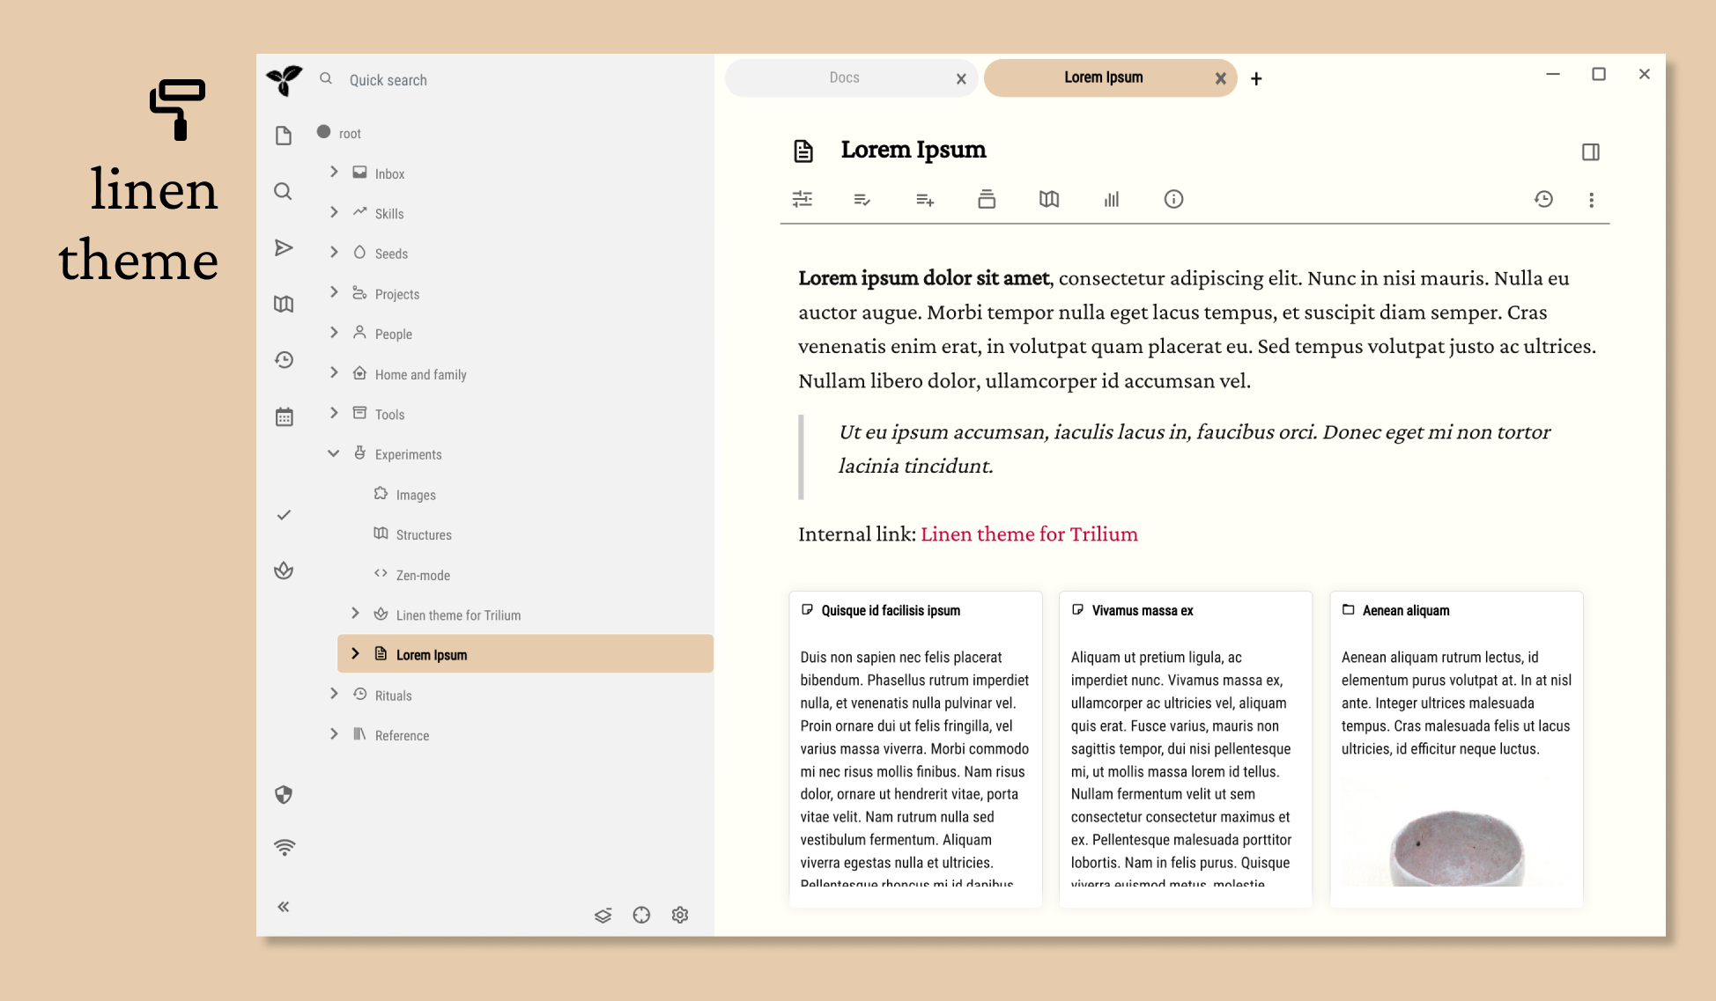Click the note info ribbon icon
1716x1001 pixels.
[1173, 200]
